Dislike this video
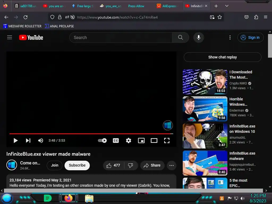Screen dimensions: 272x204 (x=131, y=165)
